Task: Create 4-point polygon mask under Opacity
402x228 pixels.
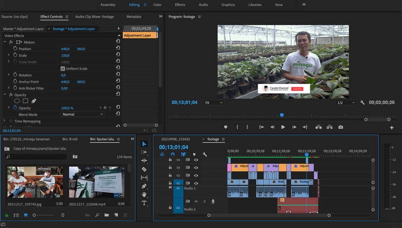Action: coord(26,101)
